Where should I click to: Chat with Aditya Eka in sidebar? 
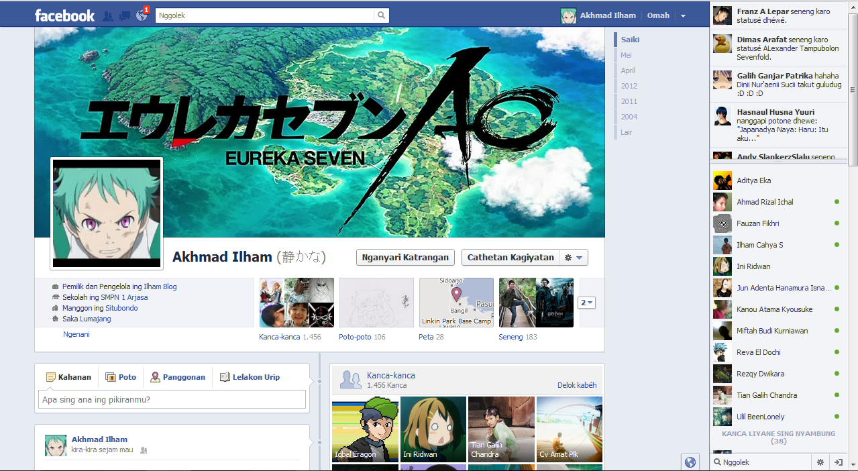point(778,180)
